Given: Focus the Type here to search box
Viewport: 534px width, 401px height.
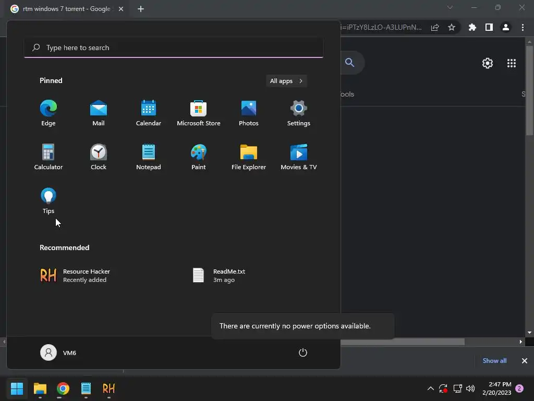Looking at the screenshot, I should coord(174,48).
